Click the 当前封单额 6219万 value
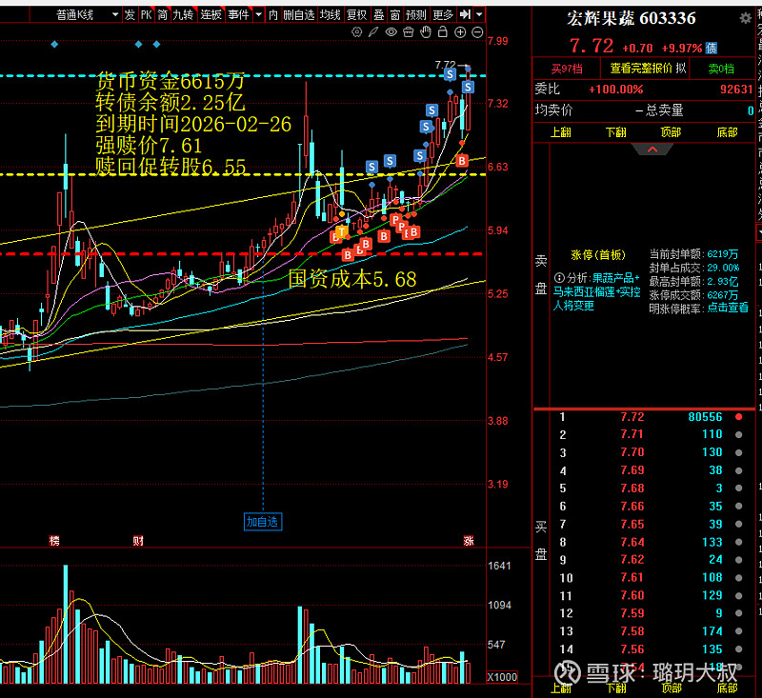 (723, 253)
